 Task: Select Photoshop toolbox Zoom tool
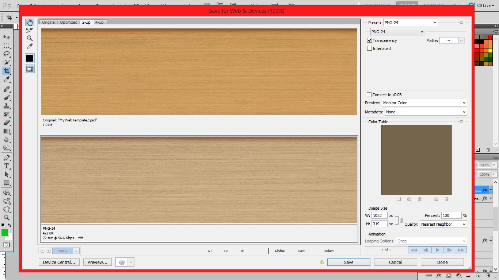[7, 218]
